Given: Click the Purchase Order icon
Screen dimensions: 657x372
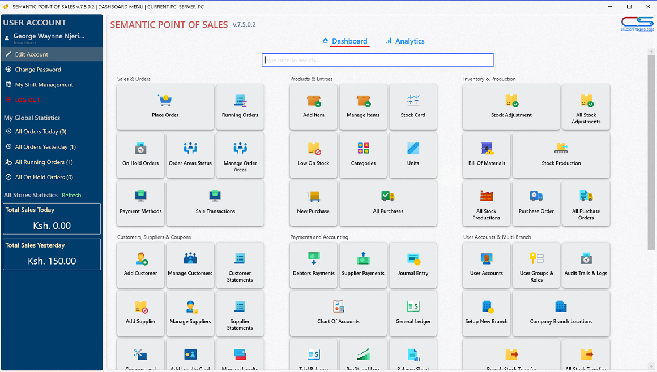Looking at the screenshot, I should (x=536, y=197).
